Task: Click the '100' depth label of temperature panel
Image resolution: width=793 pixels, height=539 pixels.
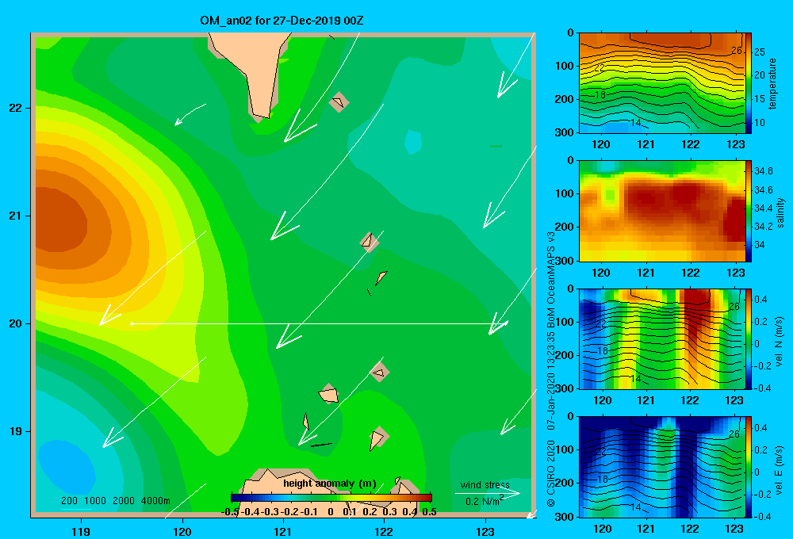Action: pyautogui.click(x=565, y=66)
